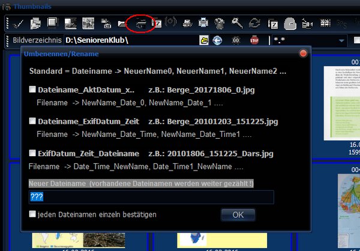
Task: Click the example text Berge_20171806_0.jpg
Action: tap(211, 90)
